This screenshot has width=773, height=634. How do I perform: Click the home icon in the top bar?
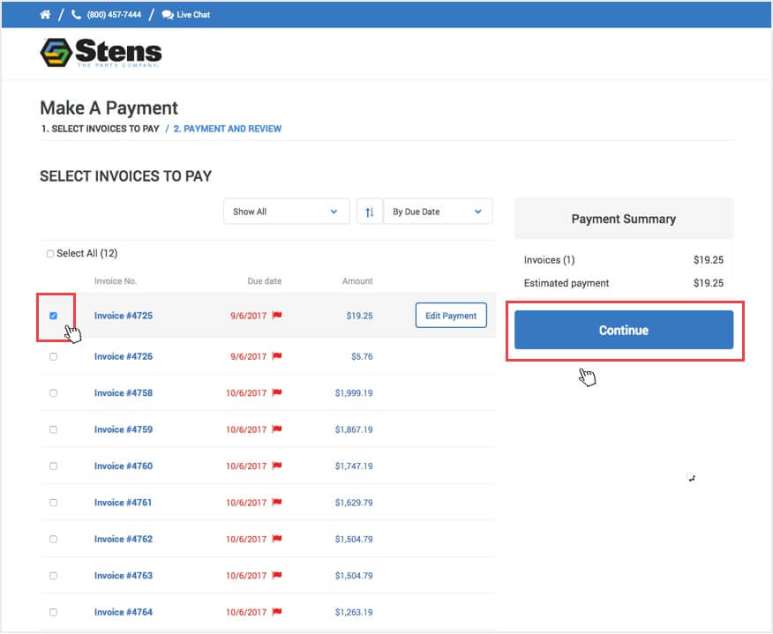pos(44,14)
